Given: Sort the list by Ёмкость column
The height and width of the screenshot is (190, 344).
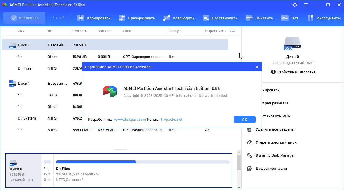Looking at the screenshot, I should (80, 31).
